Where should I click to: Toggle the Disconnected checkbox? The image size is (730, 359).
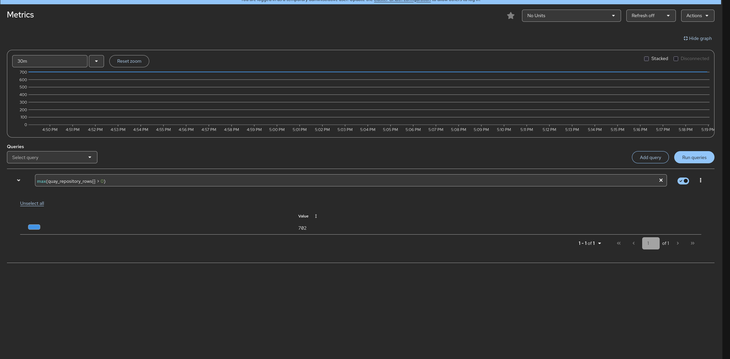[x=676, y=59]
